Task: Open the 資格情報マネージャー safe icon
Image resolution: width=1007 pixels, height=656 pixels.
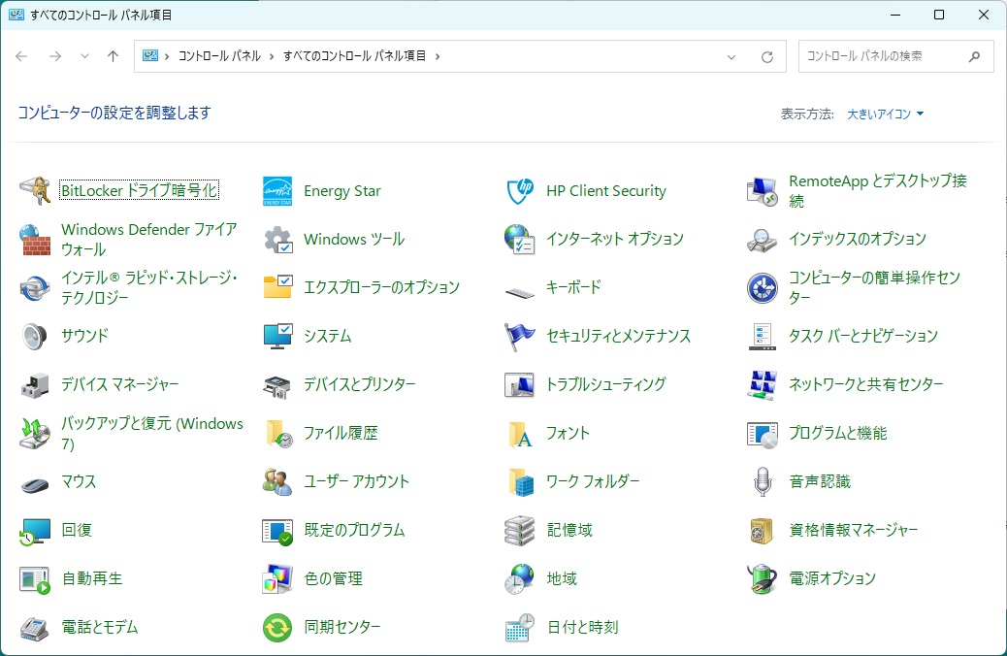Action: coord(763,530)
